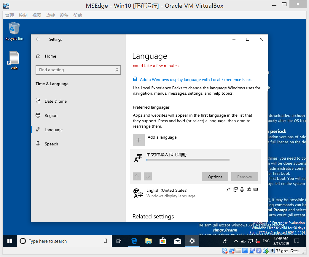Click VirtualBox hard disk activity status icon
Image resolution: width=309 pixels, height=257 pixels.
pos(225,251)
